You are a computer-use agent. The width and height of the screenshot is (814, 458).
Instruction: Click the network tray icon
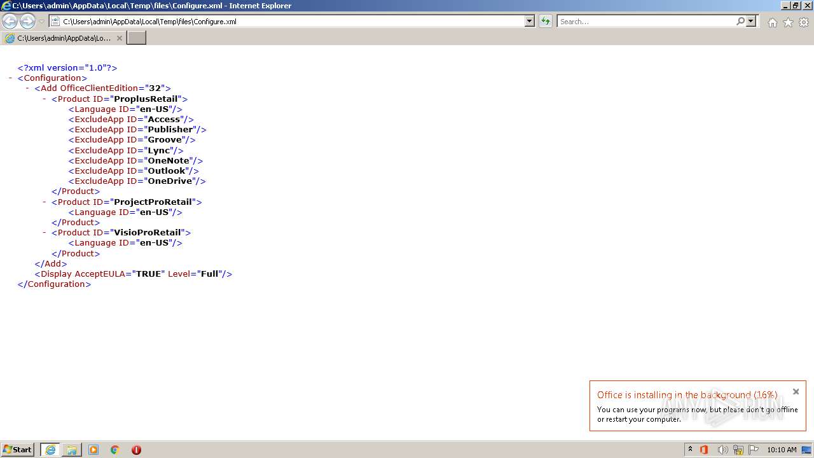click(x=738, y=450)
